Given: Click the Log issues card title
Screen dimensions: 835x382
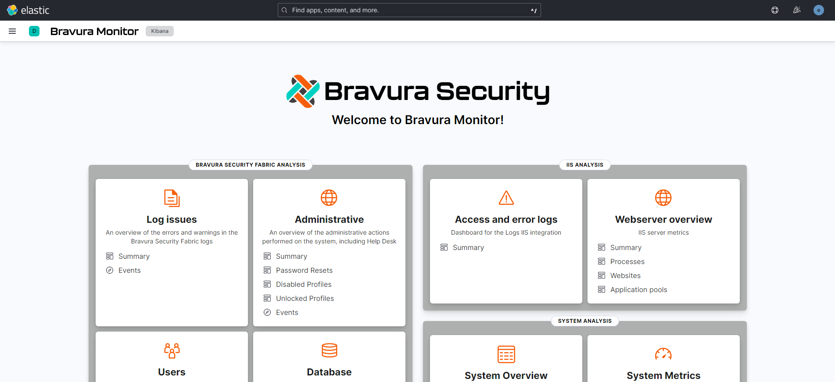Looking at the screenshot, I should click(x=172, y=219).
